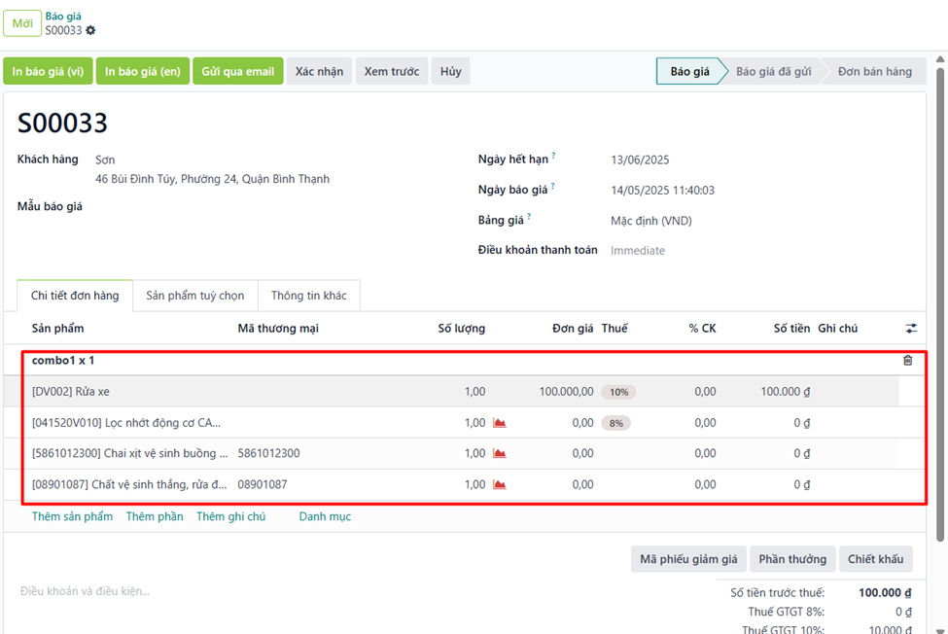
Task: Select the Báo giá status stage
Action: pos(689,71)
